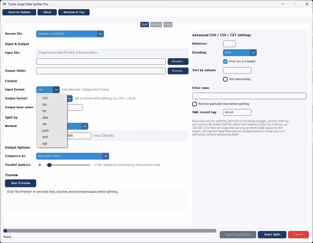Select csv from the format list
The image size is (313, 243).
click(52, 98)
